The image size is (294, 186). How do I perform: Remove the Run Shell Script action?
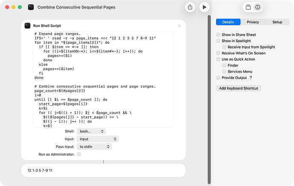click(x=179, y=26)
